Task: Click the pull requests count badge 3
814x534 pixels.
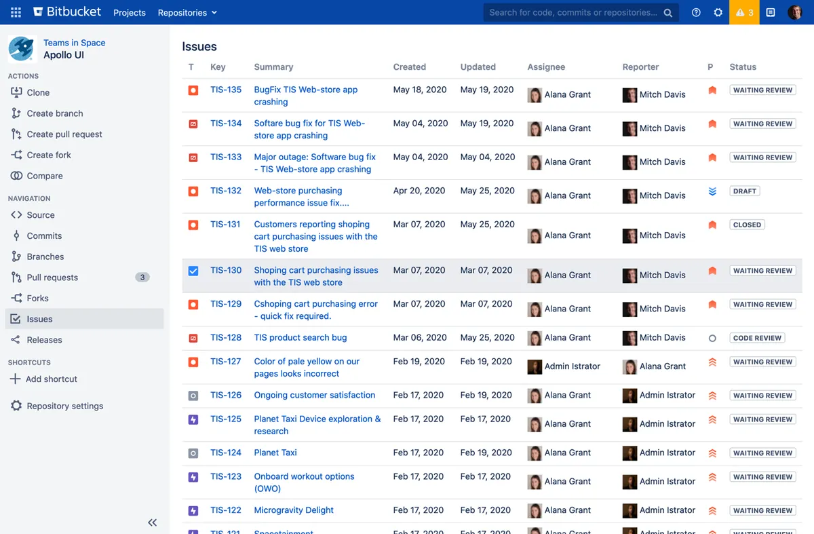Action: tap(142, 278)
